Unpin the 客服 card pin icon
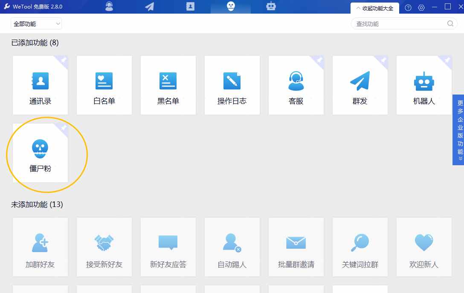464x293 pixels. [x=319, y=60]
